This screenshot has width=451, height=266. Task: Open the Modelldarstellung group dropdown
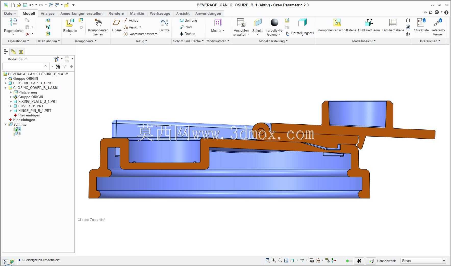tap(273, 41)
